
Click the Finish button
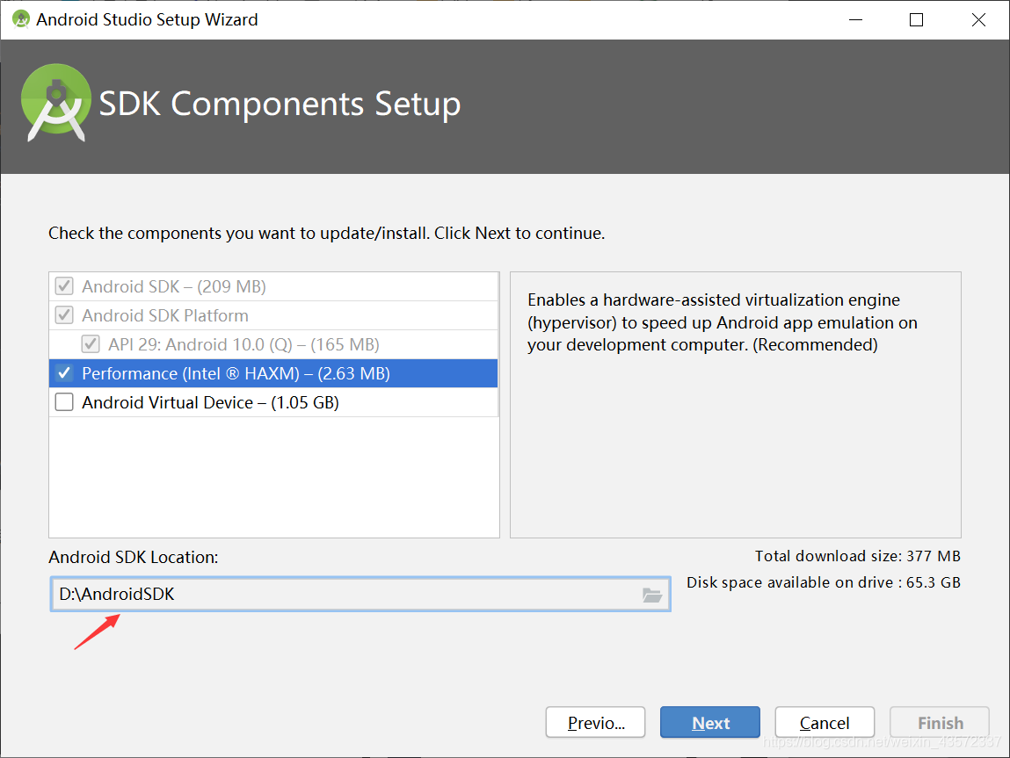coord(940,723)
